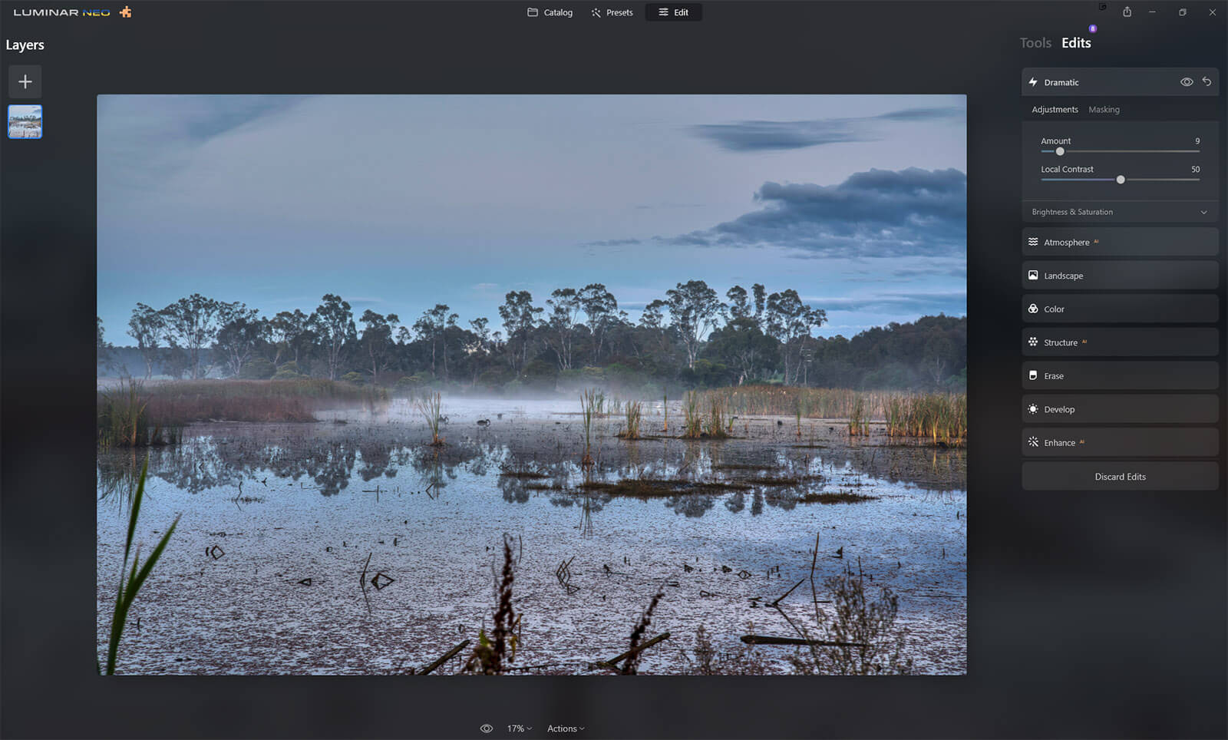Open the Actions dropdown menu
Image resolution: width=1228 pixels, height=740 pixels.
[x=566, y=728]
